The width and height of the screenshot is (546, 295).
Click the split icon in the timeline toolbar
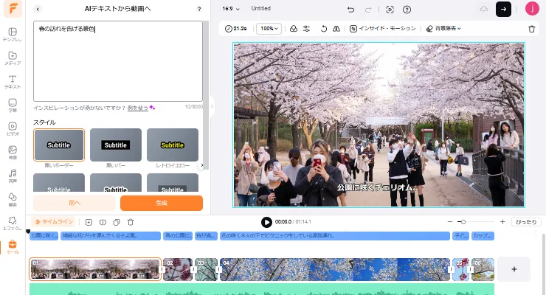(103, 221)
